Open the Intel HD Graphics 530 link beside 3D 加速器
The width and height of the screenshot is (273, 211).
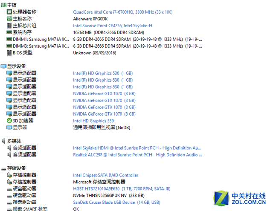93,121
